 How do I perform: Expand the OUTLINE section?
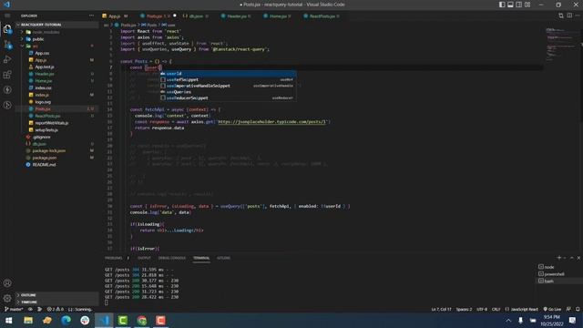pos(28,295)
